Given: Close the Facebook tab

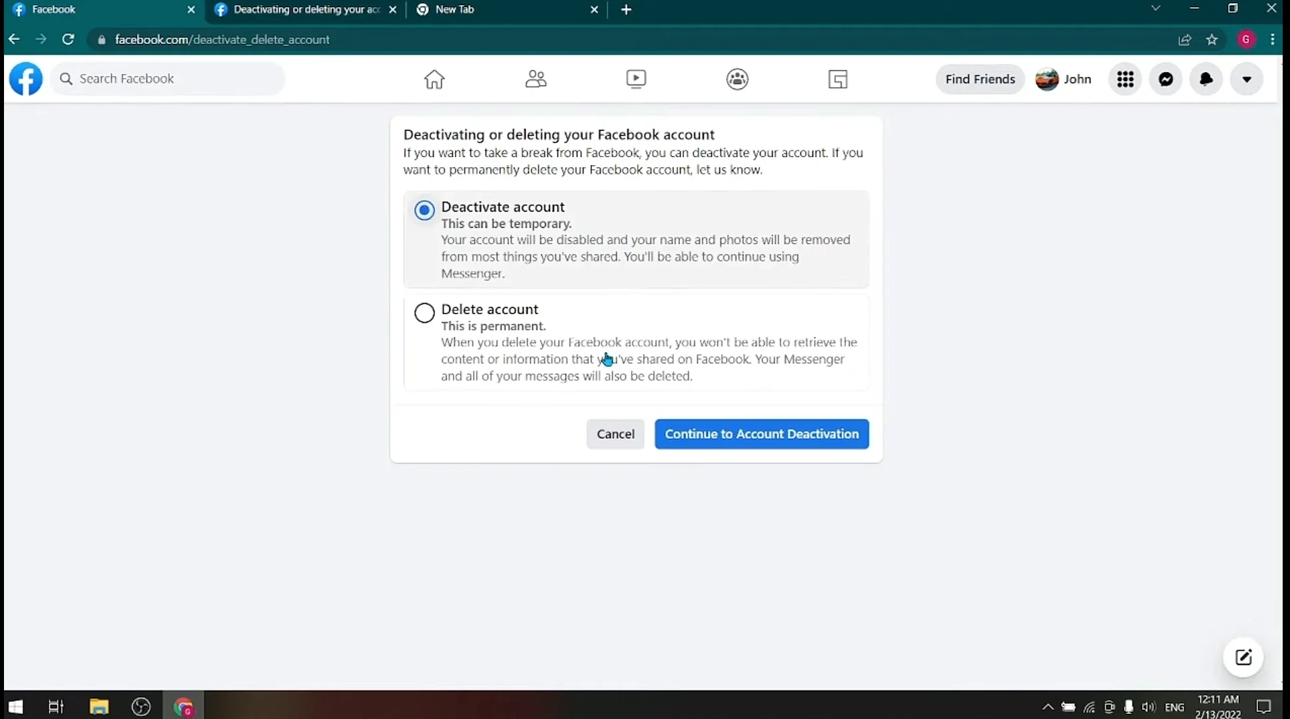Looking at the screenshot, I should [x=191, y=9].
